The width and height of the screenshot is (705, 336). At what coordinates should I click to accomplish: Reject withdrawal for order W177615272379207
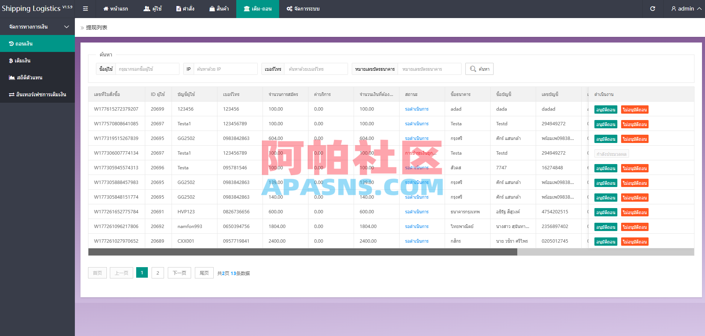tap(635, 109)
